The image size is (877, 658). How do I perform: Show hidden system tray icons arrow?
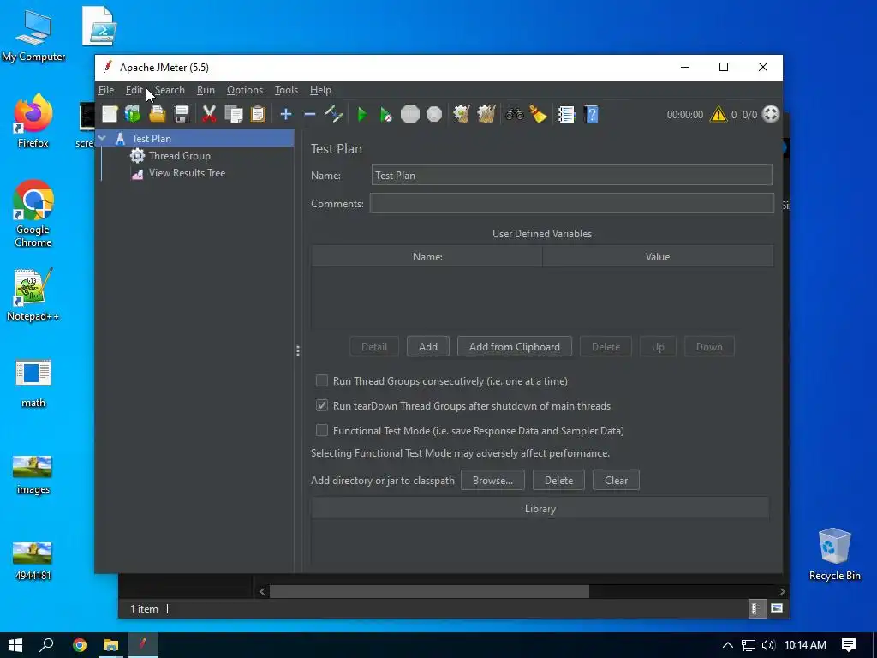[728, 645]
